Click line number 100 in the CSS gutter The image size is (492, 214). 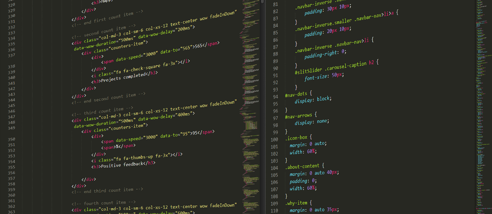[274, 140]
